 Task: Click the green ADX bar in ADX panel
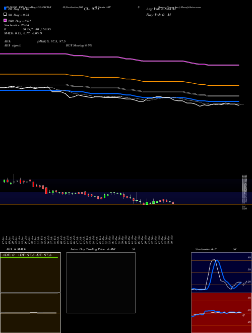pos(29,257)
